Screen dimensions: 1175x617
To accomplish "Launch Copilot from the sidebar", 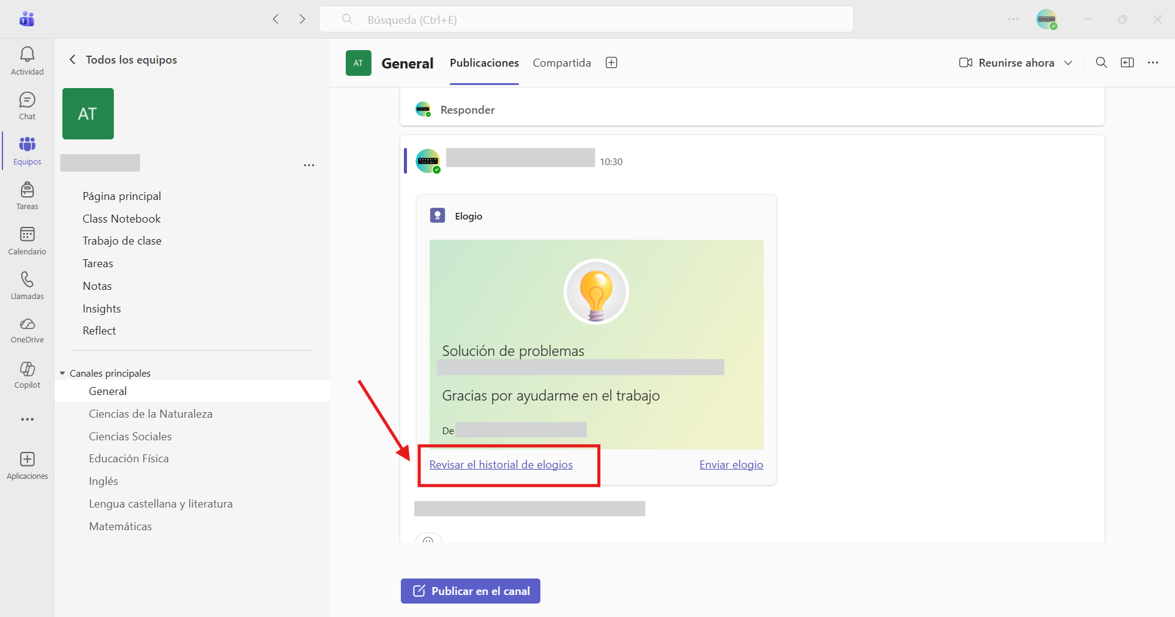I will (x=27, y=375).
